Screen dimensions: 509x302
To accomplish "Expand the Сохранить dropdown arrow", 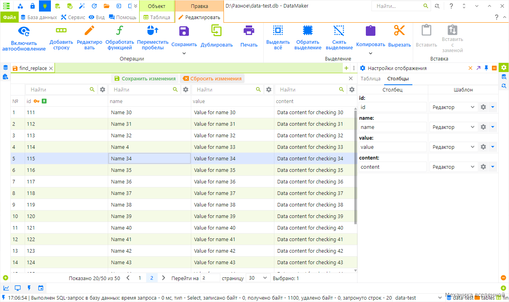I will 184,53.
